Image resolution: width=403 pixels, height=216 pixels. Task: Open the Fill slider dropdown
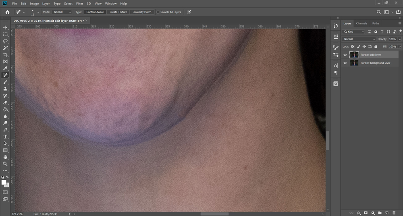400,46
